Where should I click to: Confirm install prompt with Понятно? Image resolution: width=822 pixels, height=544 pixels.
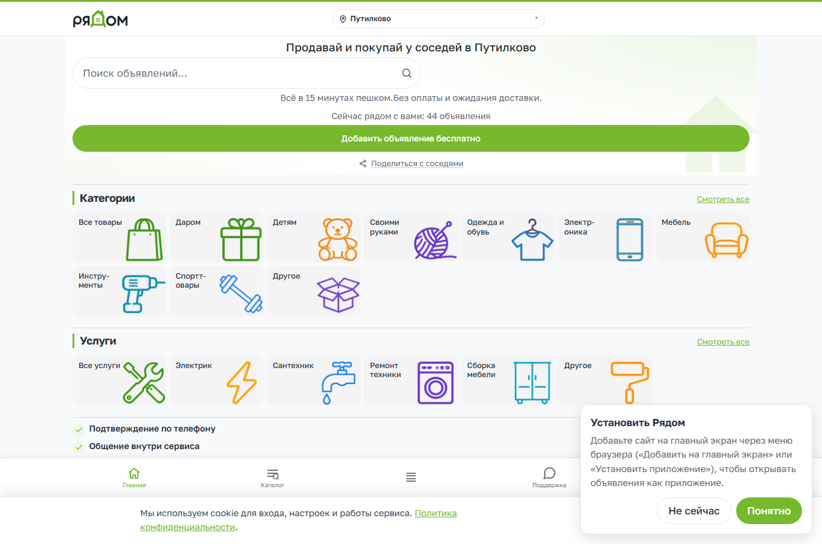(769, 511)
